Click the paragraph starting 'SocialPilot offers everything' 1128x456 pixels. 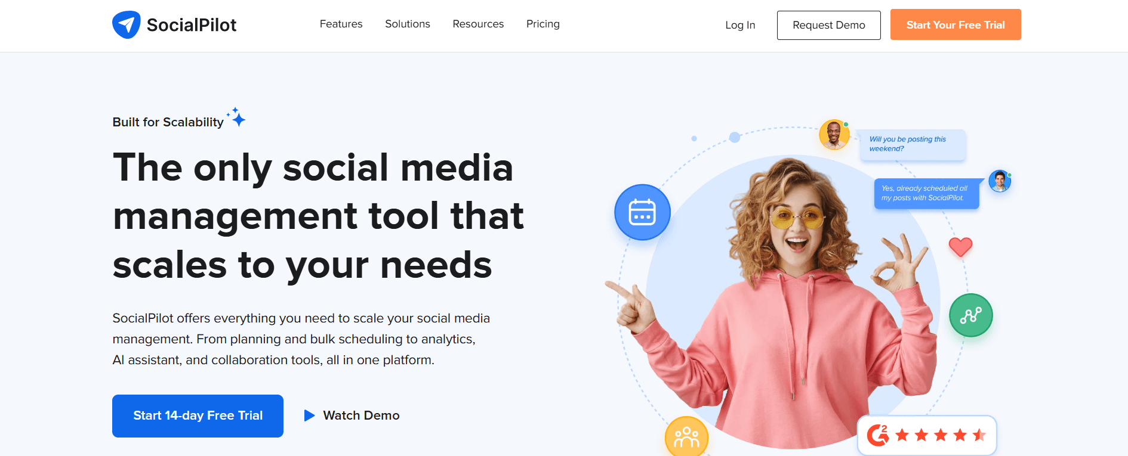tap(301, 339)
